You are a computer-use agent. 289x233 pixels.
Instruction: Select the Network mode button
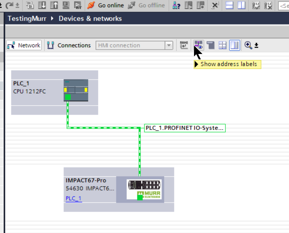coord(24,45)
